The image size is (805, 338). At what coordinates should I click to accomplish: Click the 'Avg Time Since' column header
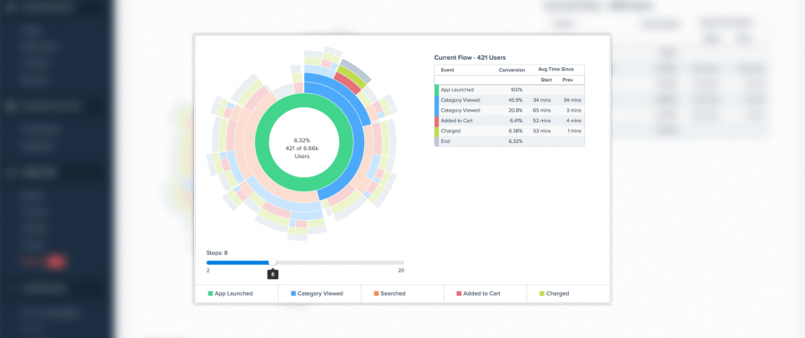point(555,69)
